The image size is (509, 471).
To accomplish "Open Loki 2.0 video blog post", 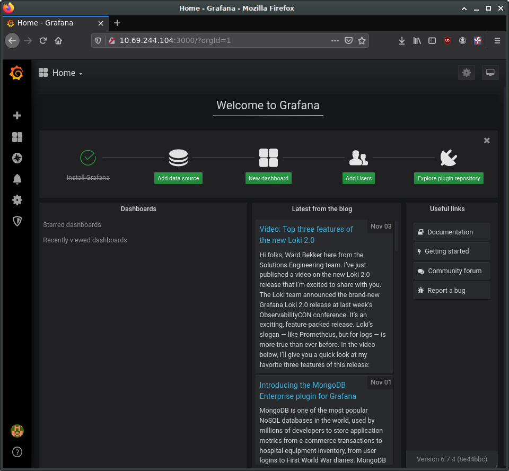I will coord(306,234).
